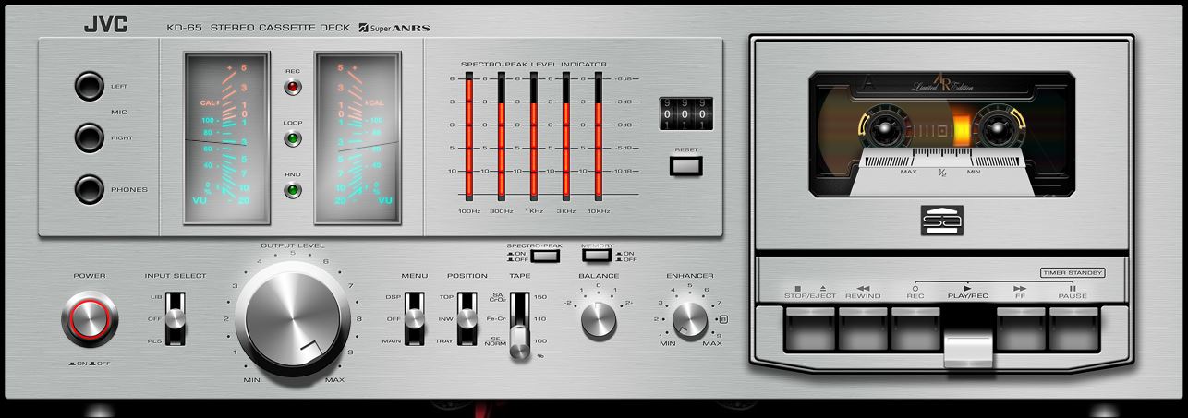1188x418 pixels.
Task: Click the 300Hz spectro-peak bar
Action: point(501,137)
